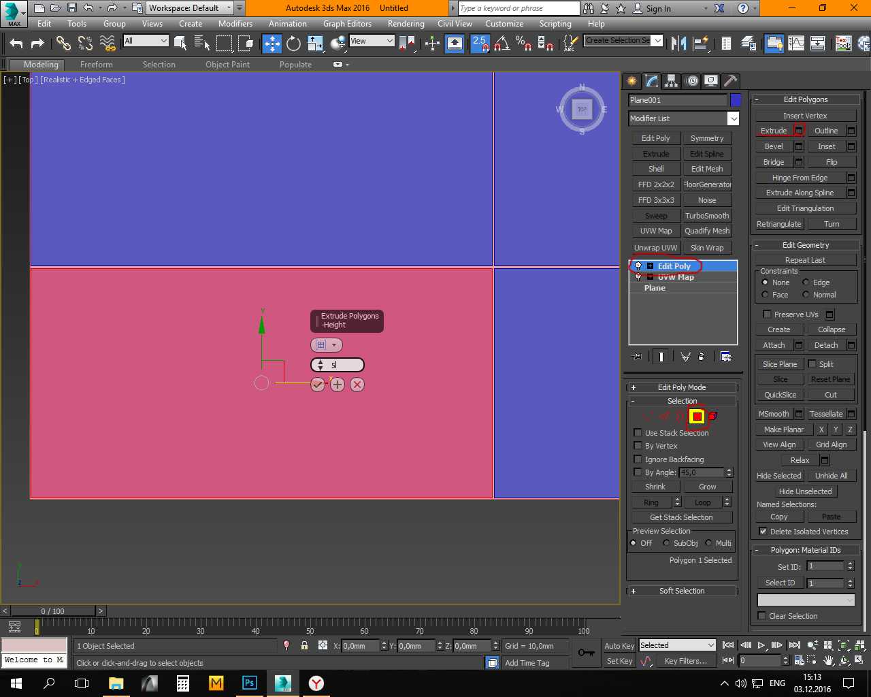The height and width of the screenshot is (697, 871).
Task: Toggle Edit Poly modifier lightbulb visibility
Action: [638, 266]
